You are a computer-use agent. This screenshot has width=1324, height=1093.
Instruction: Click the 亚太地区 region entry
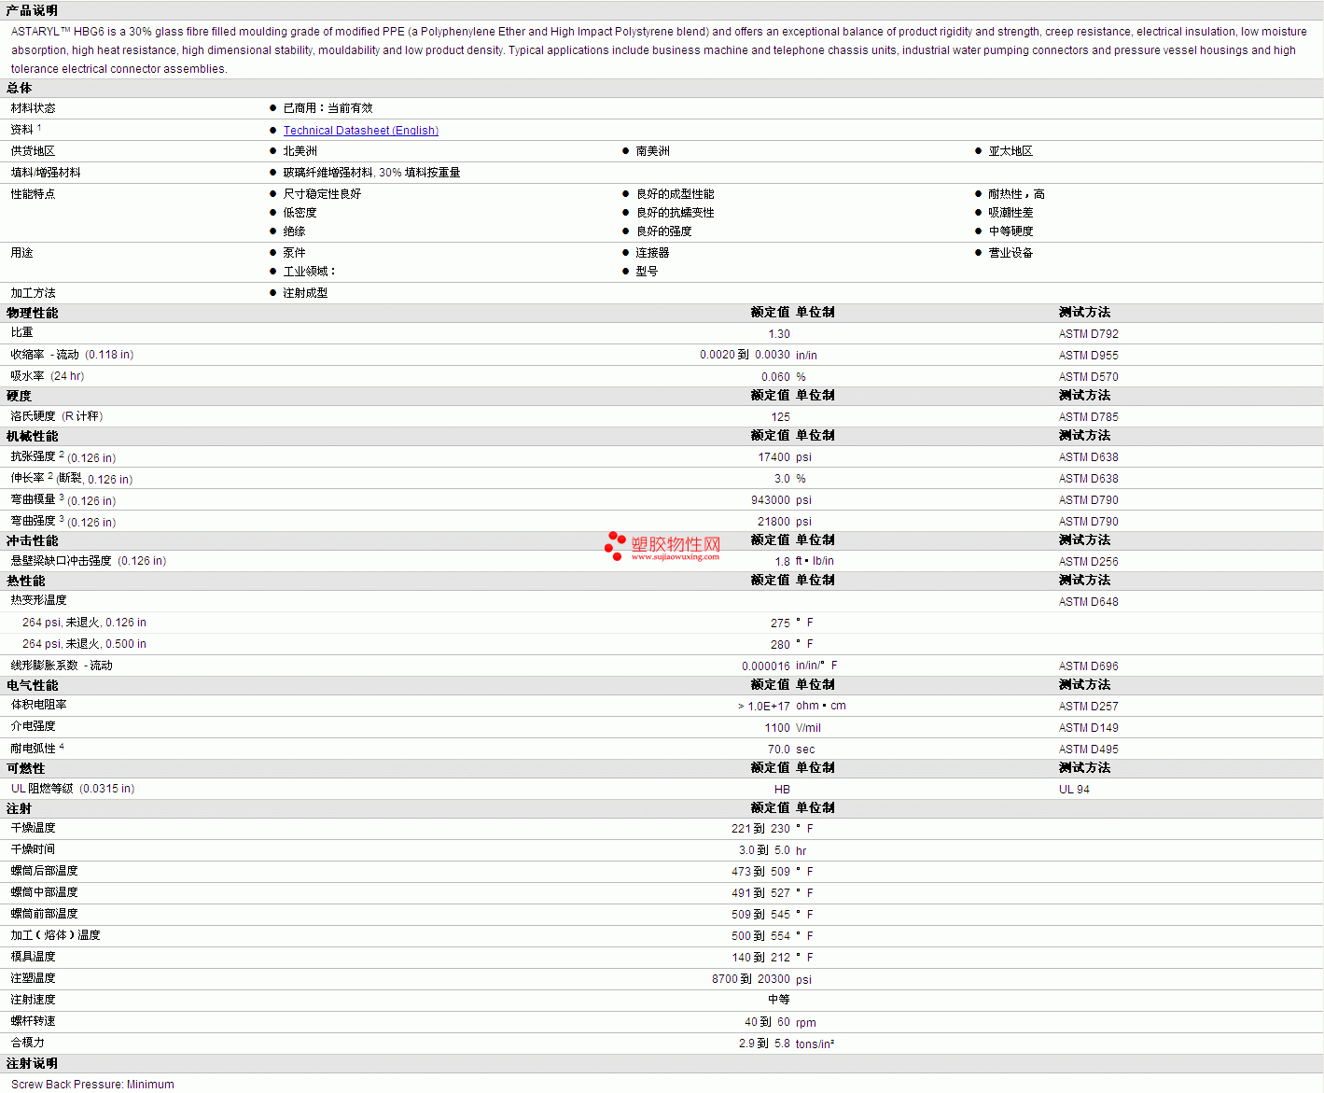[1010, 151]
